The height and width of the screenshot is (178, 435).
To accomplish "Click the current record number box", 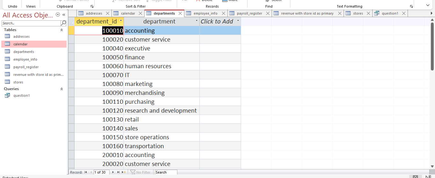I will (x=102, y=172).
